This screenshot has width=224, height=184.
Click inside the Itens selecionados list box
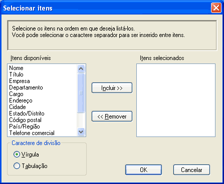[176, 100]
